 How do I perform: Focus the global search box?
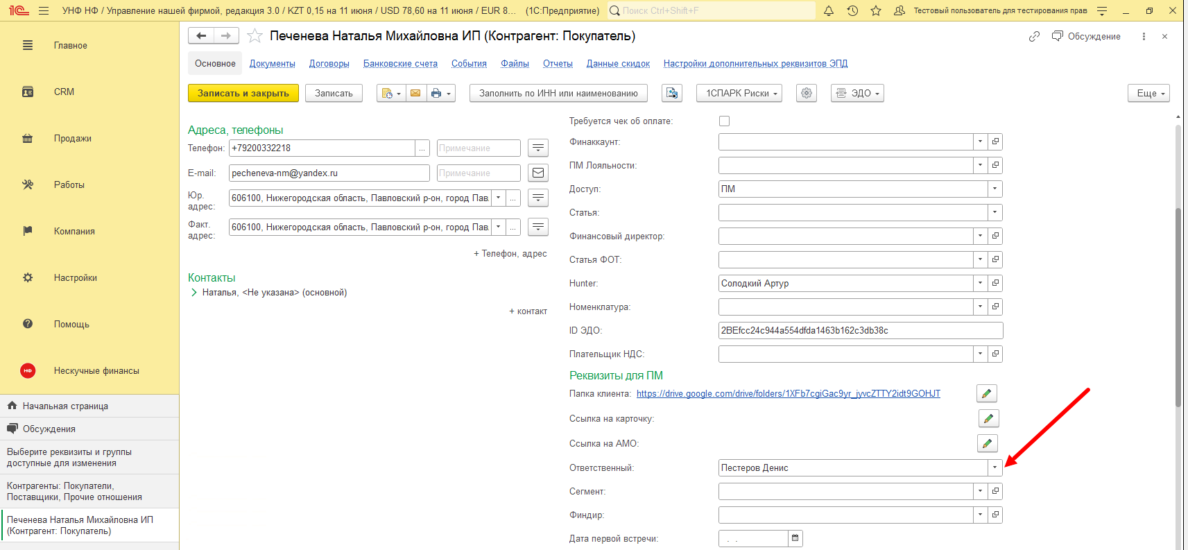pos(711,10)
